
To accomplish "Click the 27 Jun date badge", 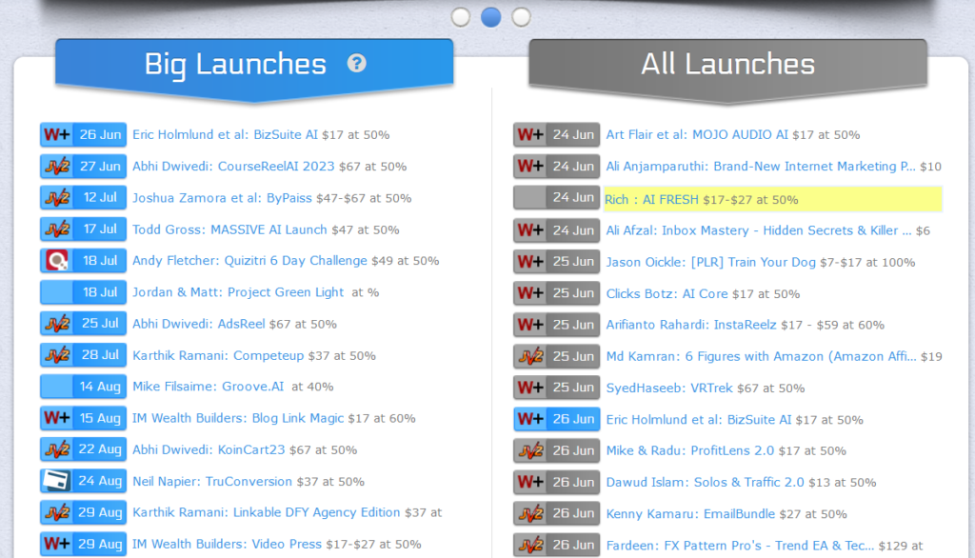I will click(x=99, y=166).
